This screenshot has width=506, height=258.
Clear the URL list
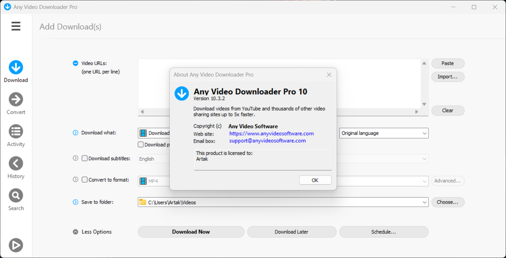(x=448, y=111)
